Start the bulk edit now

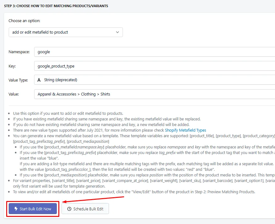click(33, 209)
